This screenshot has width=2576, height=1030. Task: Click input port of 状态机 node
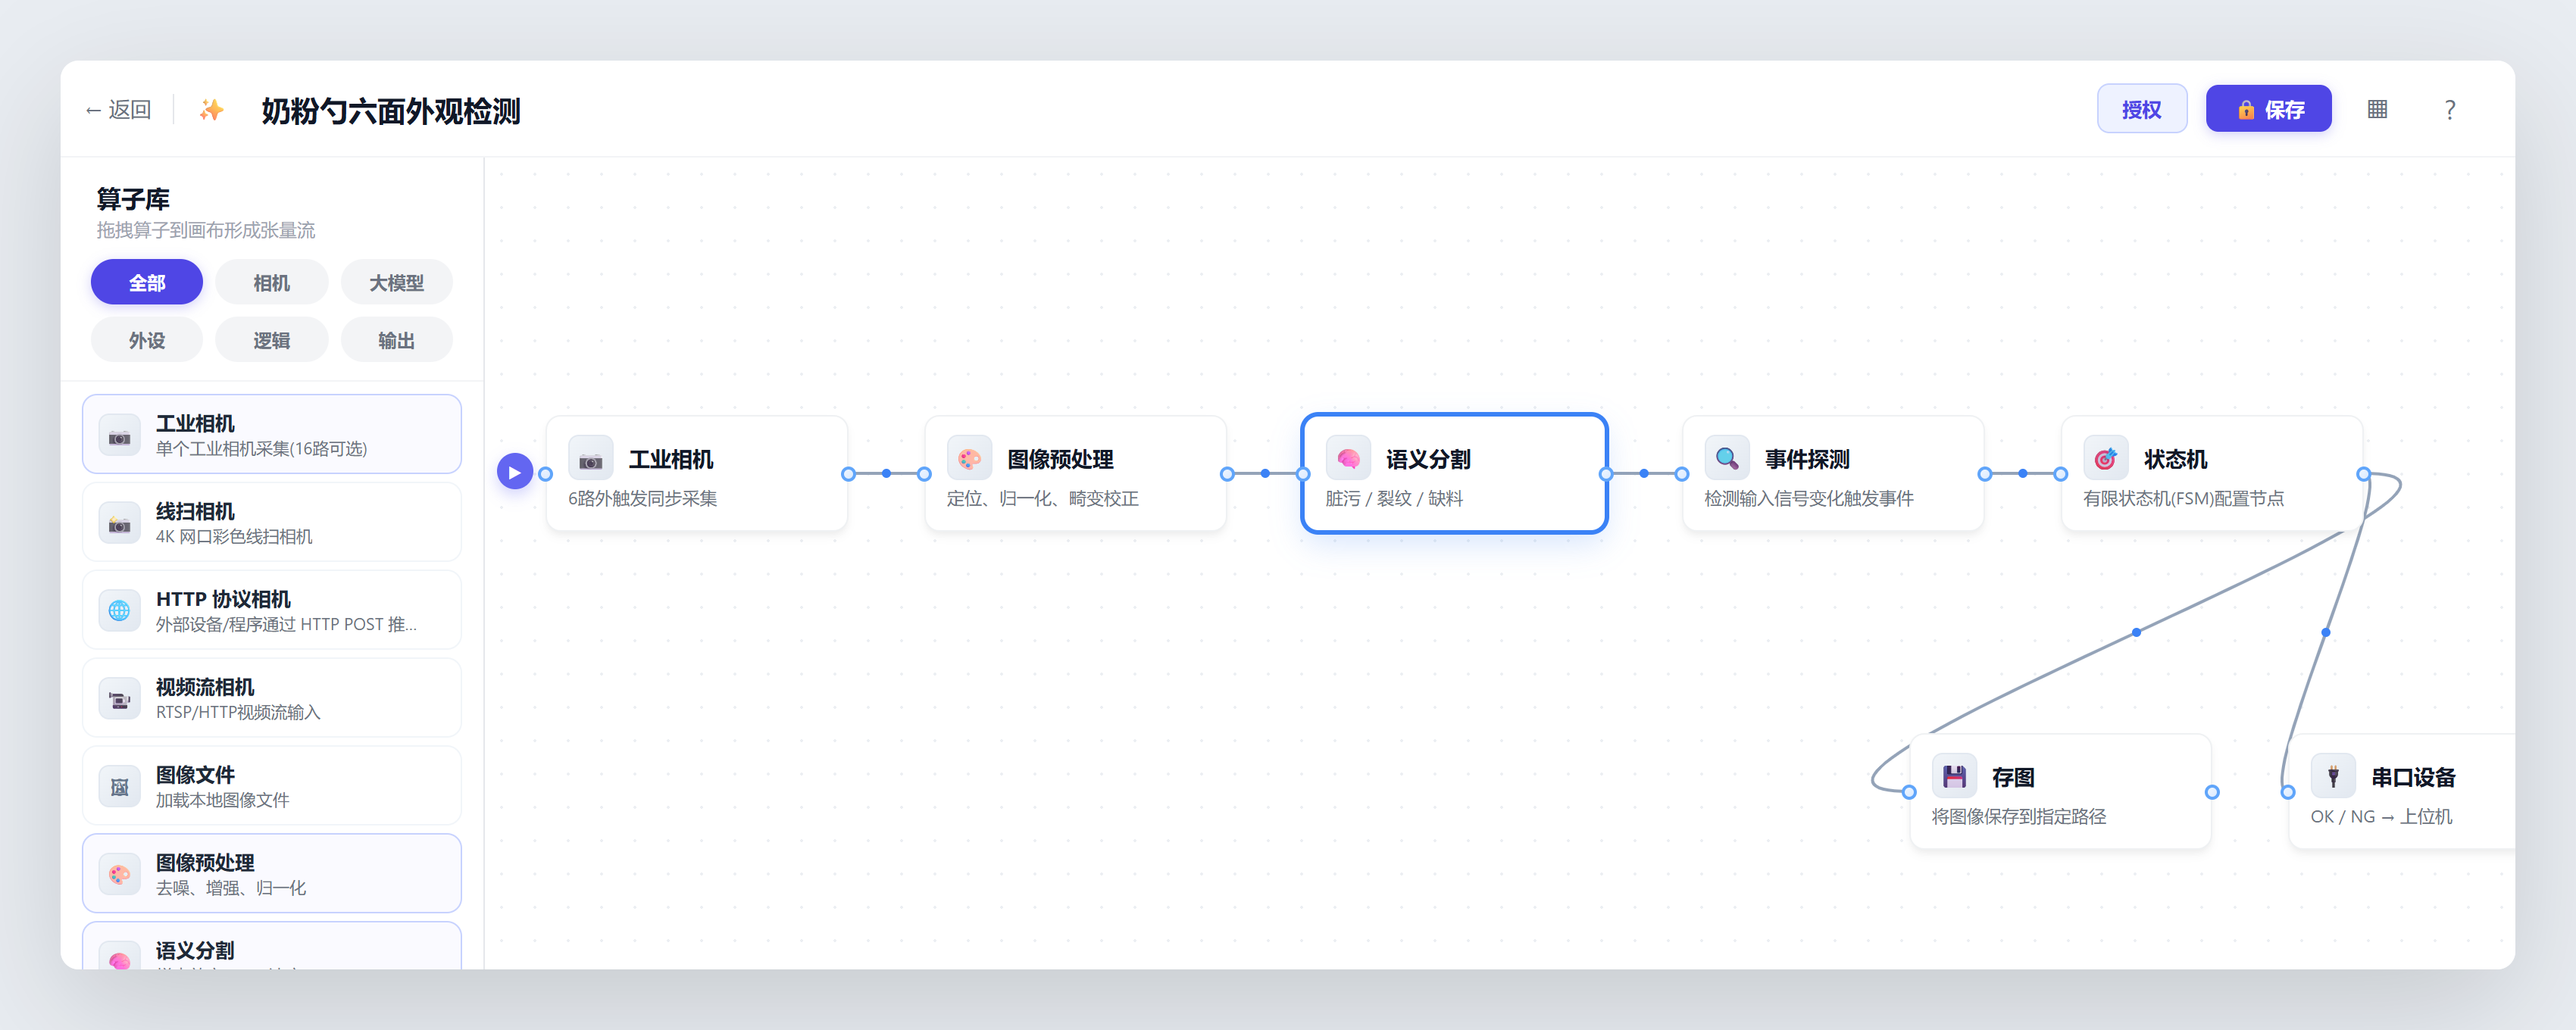pos(2061,474)
